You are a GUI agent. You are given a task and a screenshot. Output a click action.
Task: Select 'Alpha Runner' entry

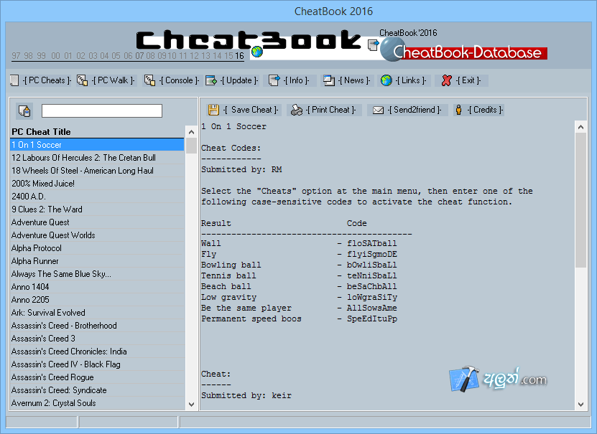pyautogui.click(x=97, y=261)
